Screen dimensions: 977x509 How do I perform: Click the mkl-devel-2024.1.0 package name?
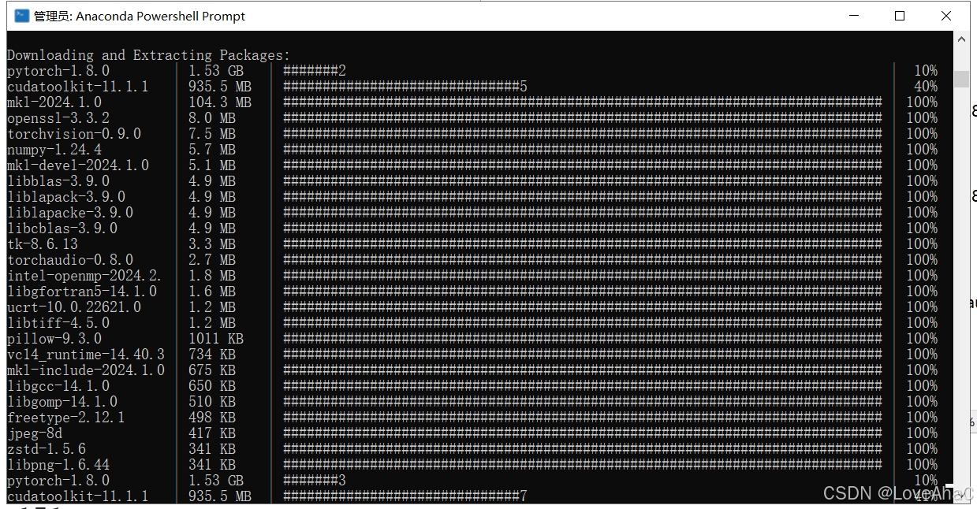[78, 165]
